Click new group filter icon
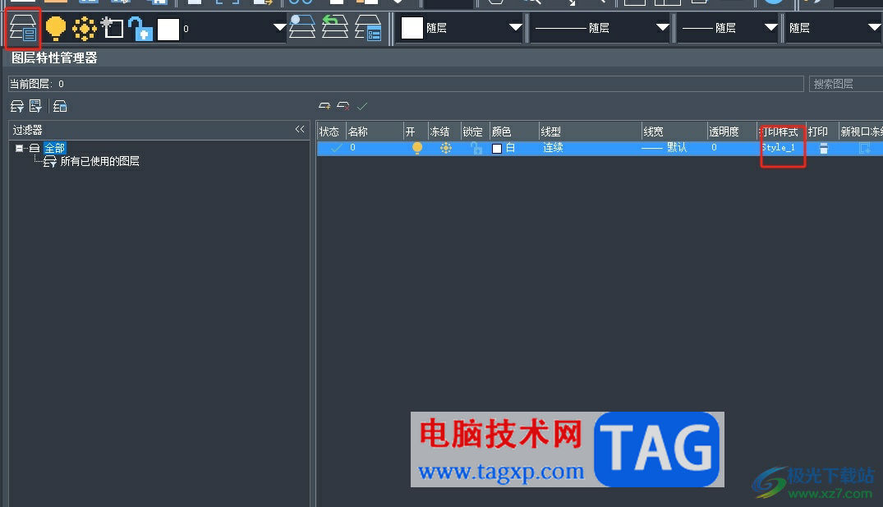The image size is (883, 507). point(35,106)
